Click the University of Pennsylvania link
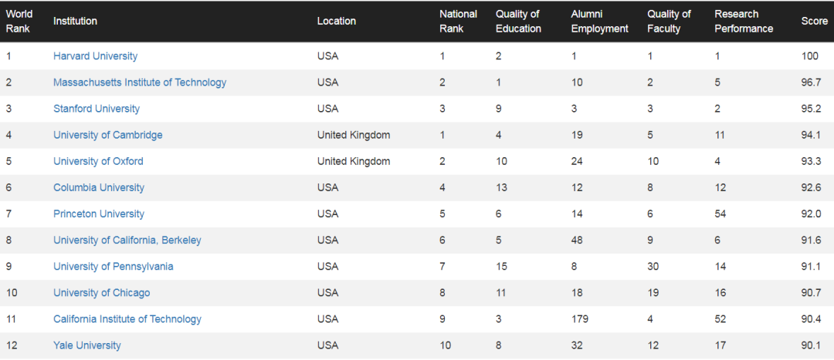The image size is (834, 360). [x=114, y=267]
